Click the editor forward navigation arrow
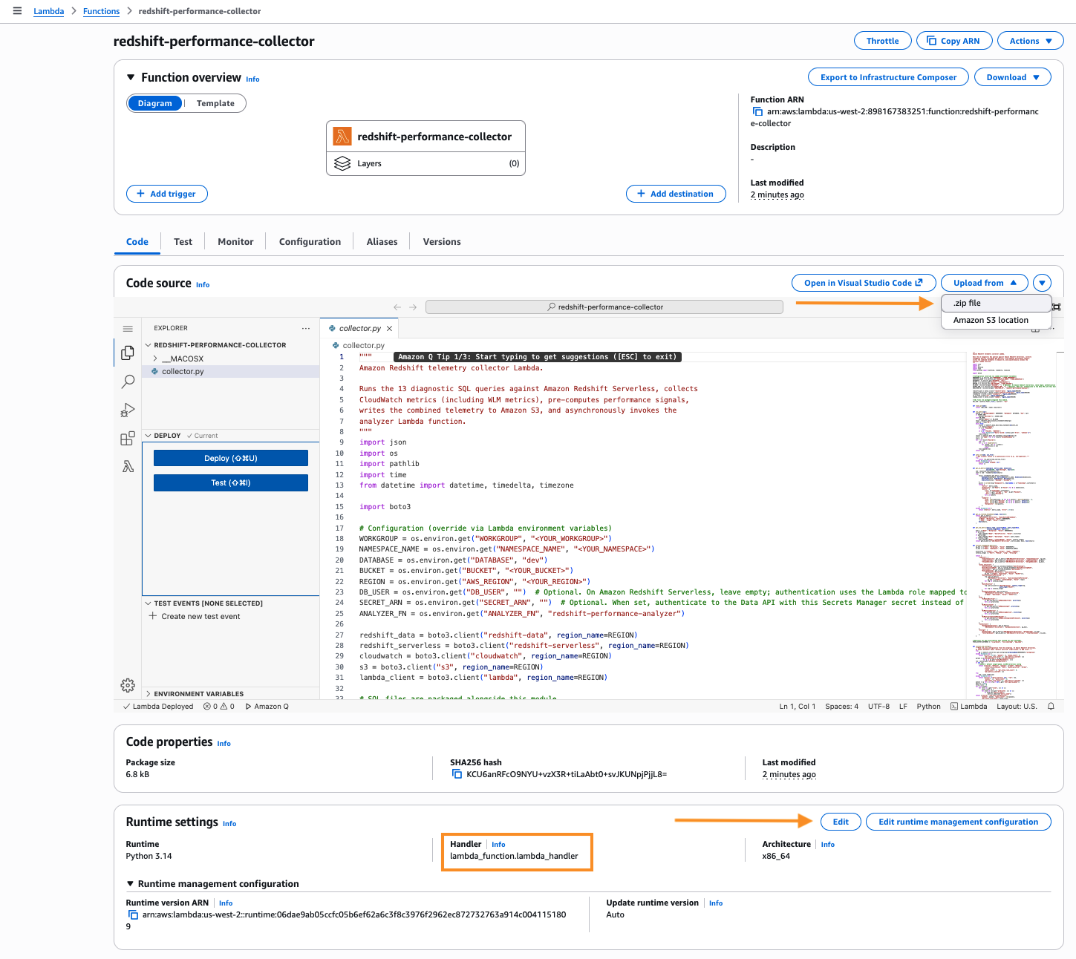This screenshot has height=959, width=1076. click(413, 307)
